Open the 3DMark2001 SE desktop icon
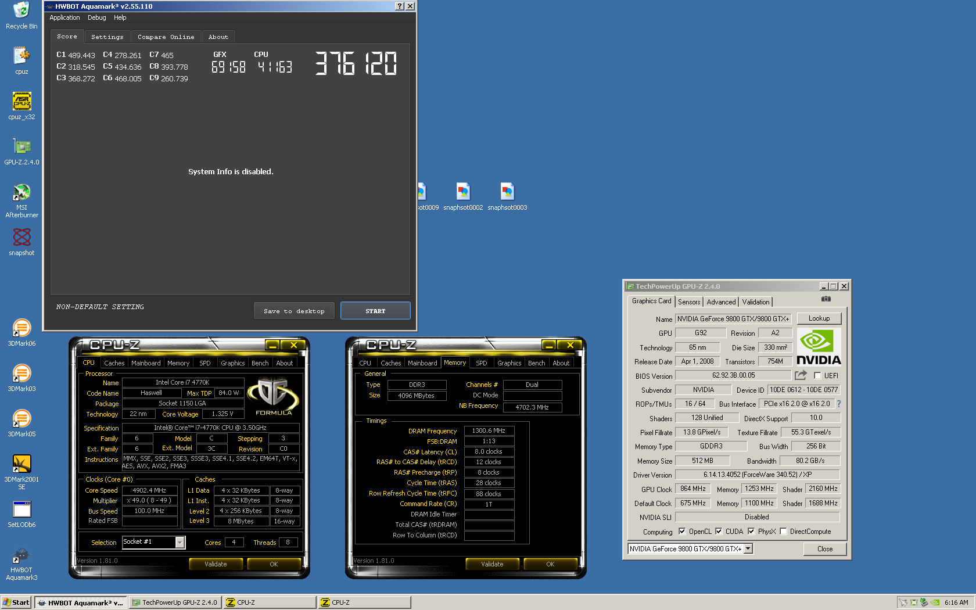 point(21,472)
